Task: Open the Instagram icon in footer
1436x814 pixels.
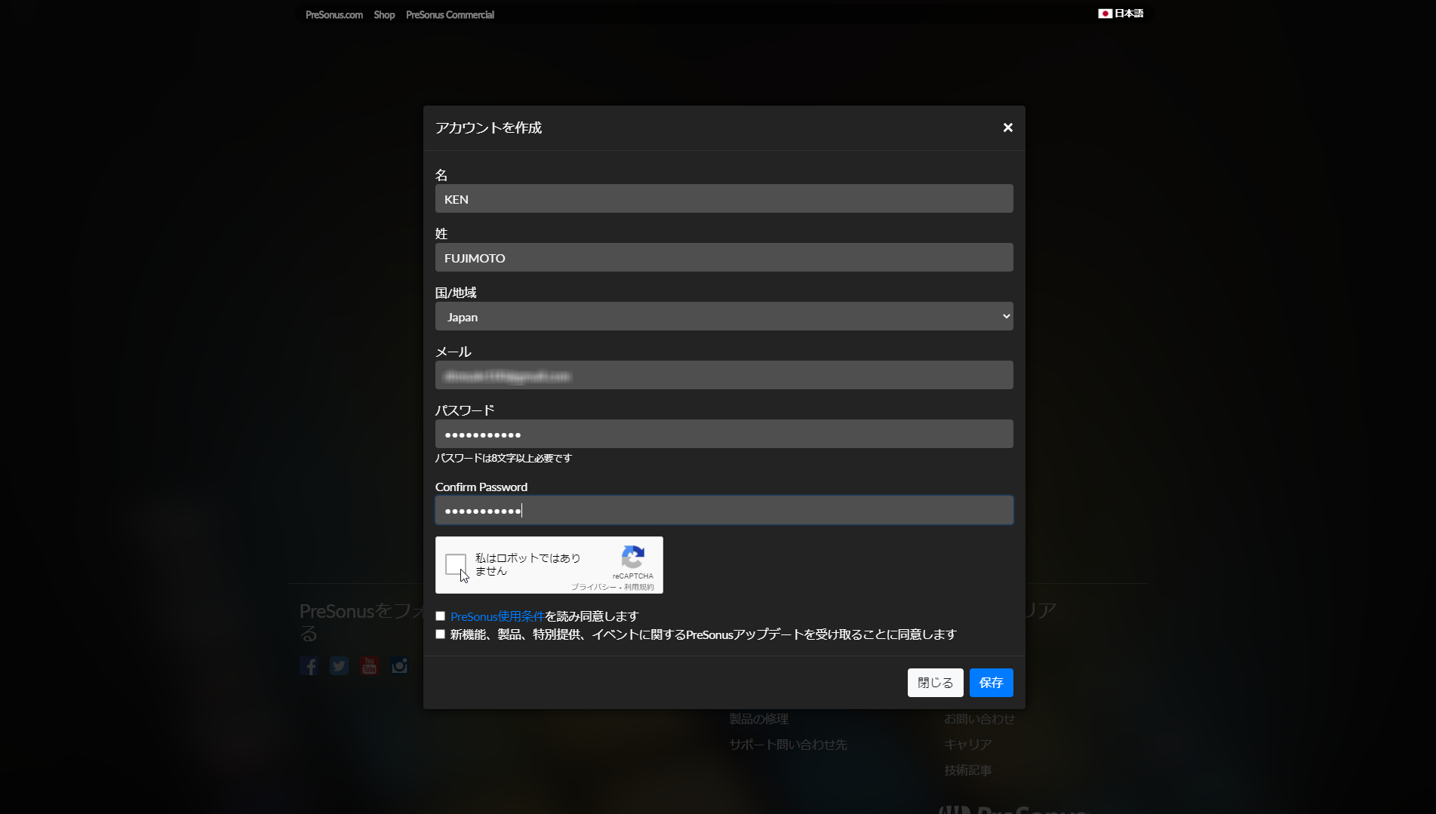Action: (399, 665)
